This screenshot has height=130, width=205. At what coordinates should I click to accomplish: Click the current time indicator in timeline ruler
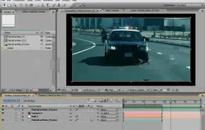pos(170,102)
